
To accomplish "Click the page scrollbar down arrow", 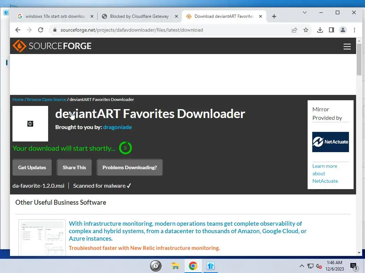I will pos(359,253).
